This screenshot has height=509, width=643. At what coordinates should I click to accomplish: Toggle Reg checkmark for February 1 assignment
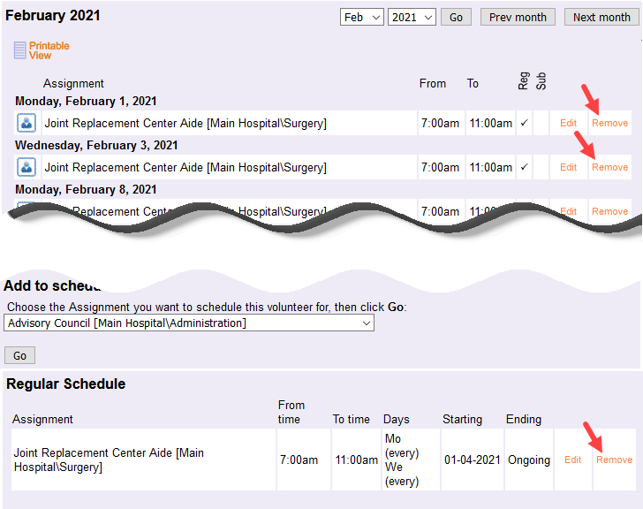pyautogui.click(x=524, y=123)
